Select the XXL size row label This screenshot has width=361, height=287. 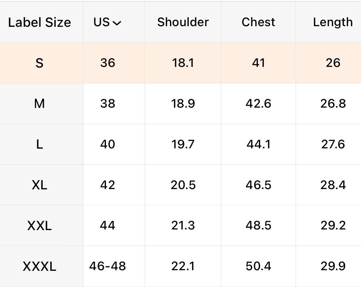click(x=39, y=226)
